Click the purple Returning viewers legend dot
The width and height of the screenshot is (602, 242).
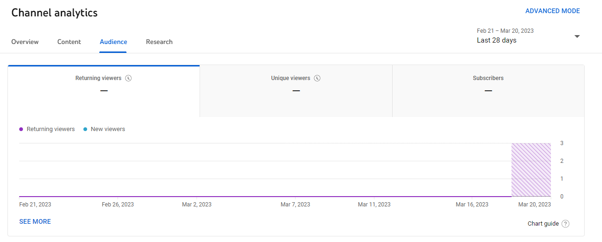(21, 129)
